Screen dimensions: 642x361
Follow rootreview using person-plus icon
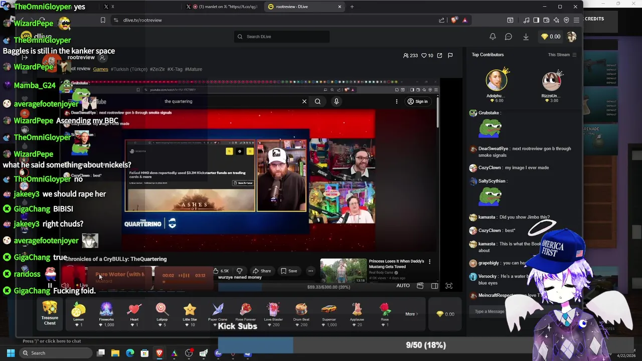[x=102, y=58]
